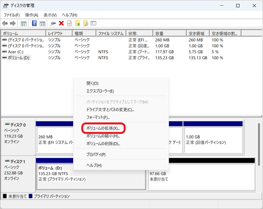
Task: Click the forward arrow toolbar icon
Action: point(13,24)
